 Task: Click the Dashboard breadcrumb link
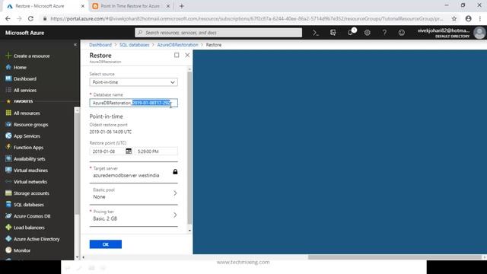(100, 45)
